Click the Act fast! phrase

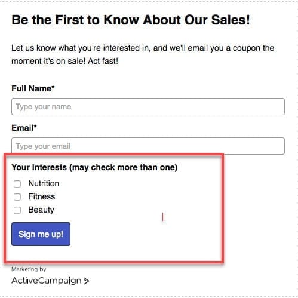103,61
